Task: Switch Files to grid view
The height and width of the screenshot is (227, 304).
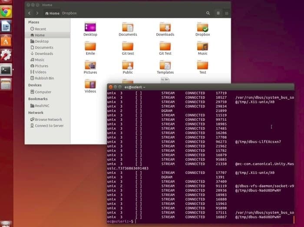Action: pyautogui.click(x=226, y=13)
